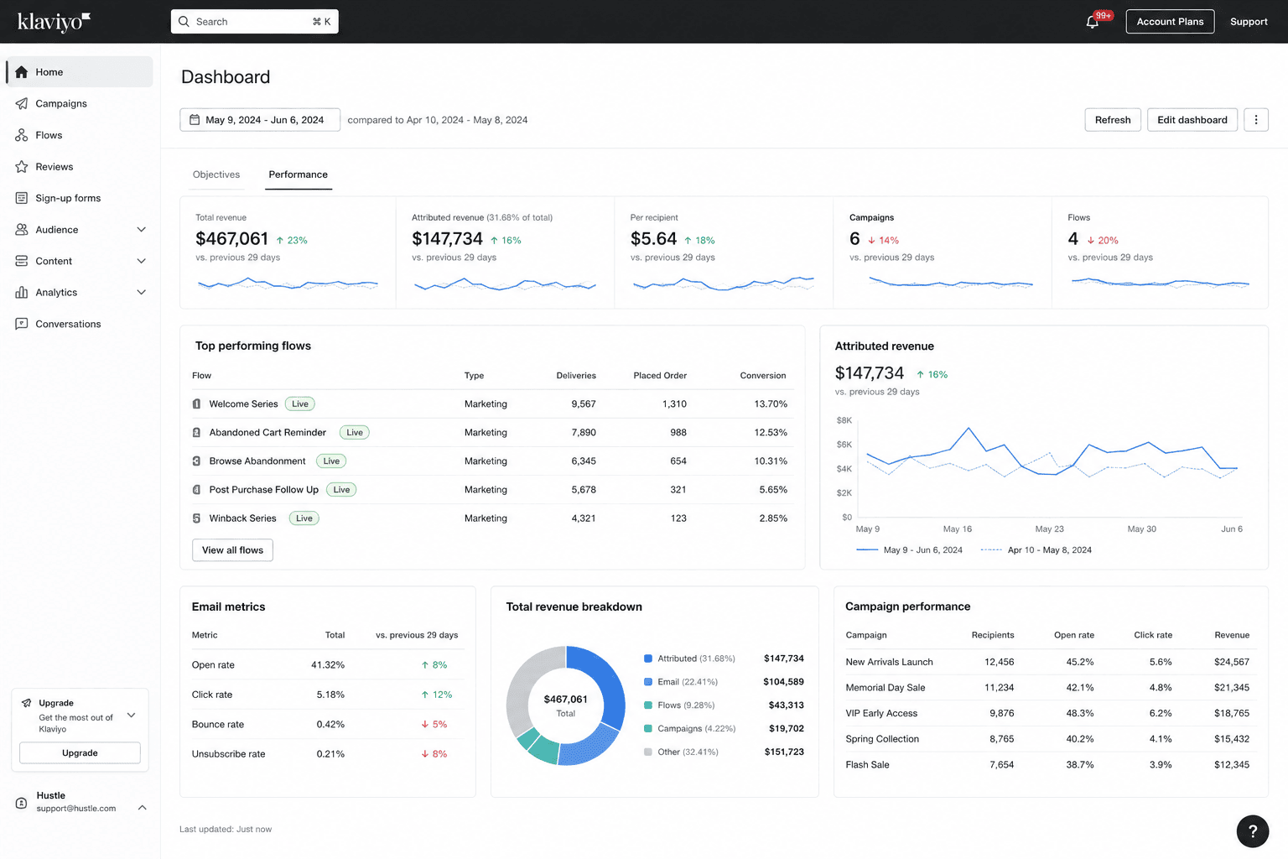Click the Campaigns paper plane icon

[x=22, y=103]
